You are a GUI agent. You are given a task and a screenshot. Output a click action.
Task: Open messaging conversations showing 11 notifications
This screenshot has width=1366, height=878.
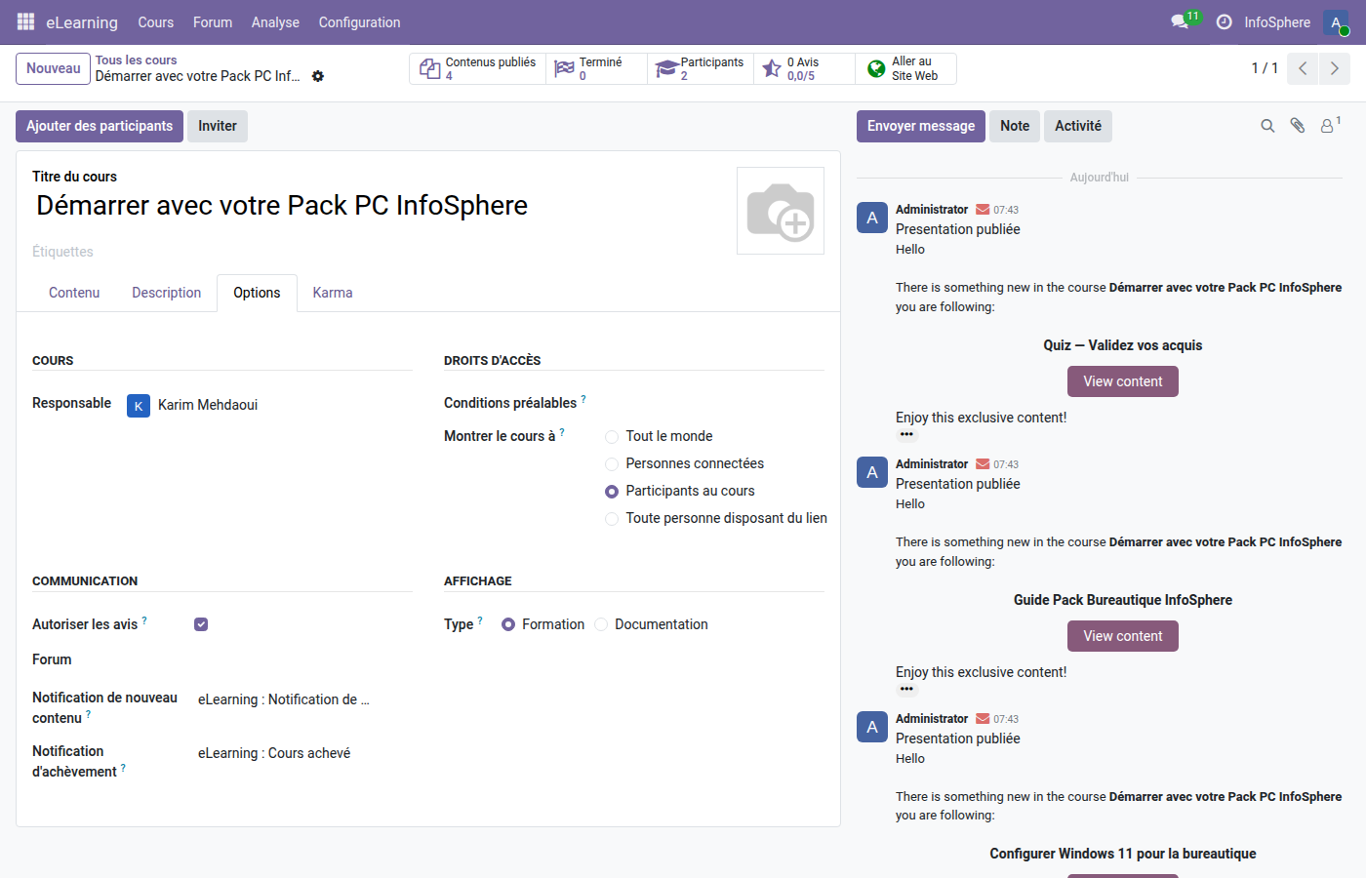1179,20
